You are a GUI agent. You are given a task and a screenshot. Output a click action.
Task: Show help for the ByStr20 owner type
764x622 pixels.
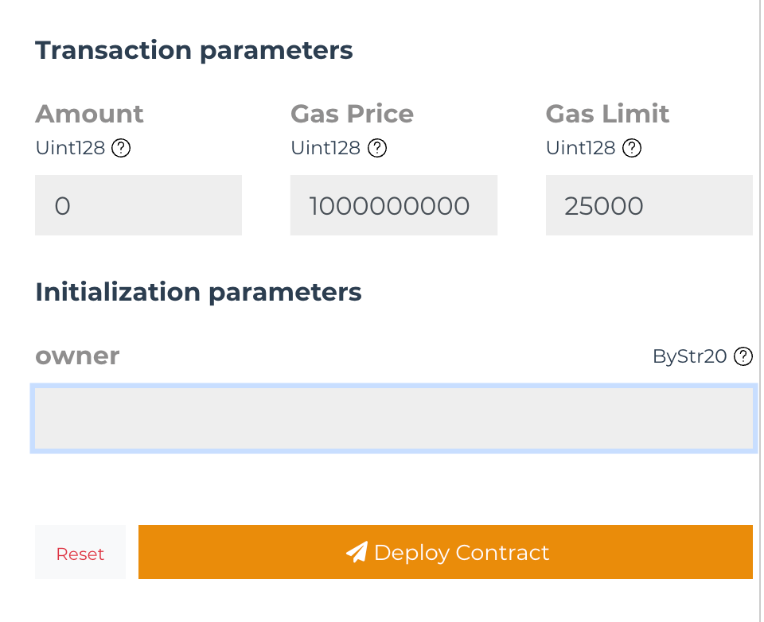click(x=743, y=356)
